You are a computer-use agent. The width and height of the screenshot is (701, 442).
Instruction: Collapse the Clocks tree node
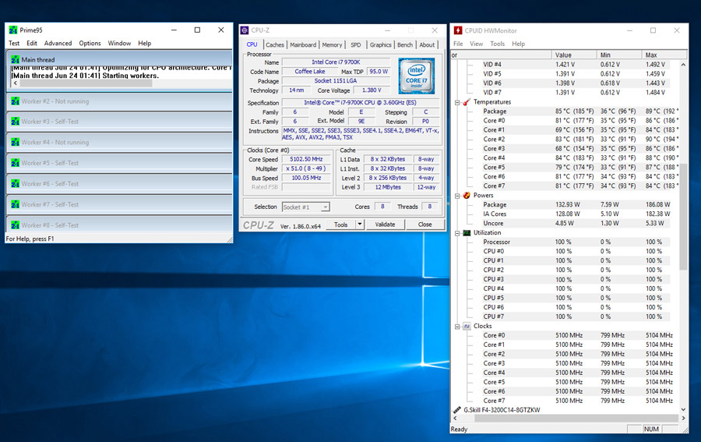click(x=457, y=327)
